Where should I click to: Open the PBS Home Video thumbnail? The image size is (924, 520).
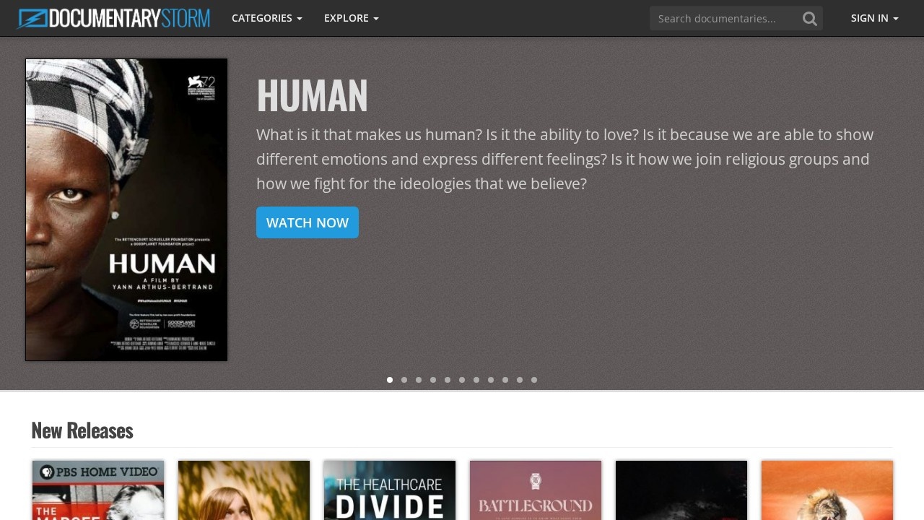click(98, 490)
